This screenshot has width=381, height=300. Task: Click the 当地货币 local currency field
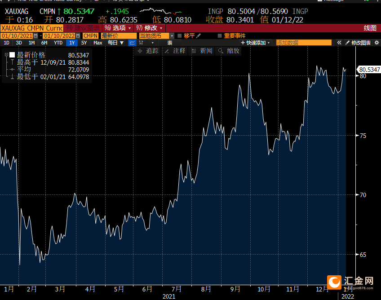154,36
